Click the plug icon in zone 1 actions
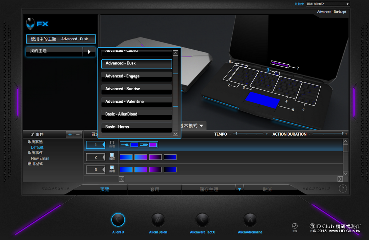The width and height of the screenshot is (369, 240). 125,145
